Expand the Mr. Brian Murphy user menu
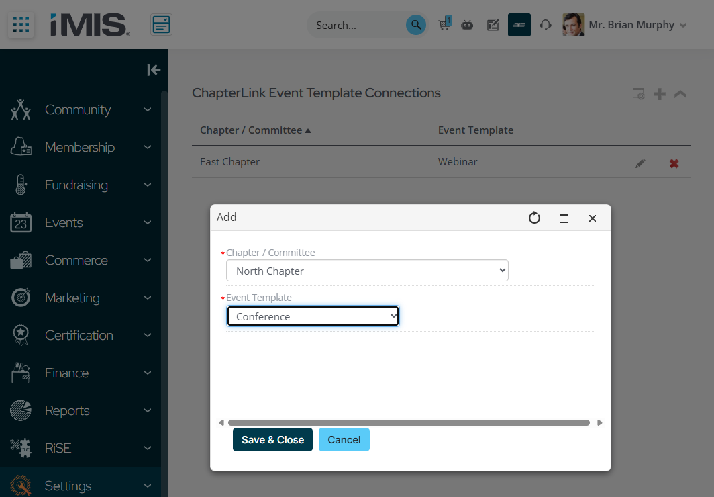Viewport: 714px width, 497px height. [x=683, y=25]
